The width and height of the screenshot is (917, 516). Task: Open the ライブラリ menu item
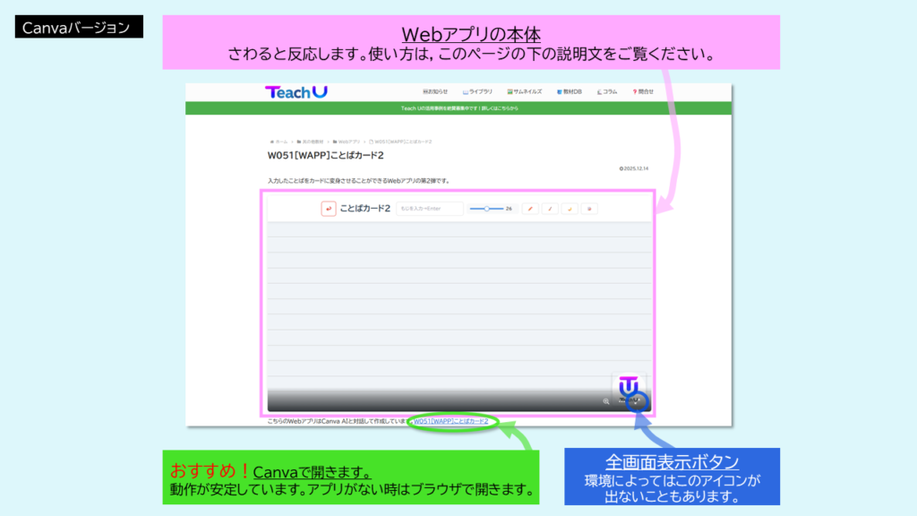(478, 91)
